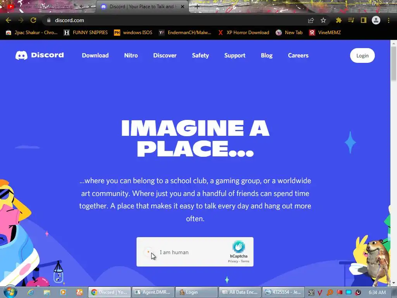The image size is (397, 298).
Task: Open the Nitro nav item
Action: [131, 55]
